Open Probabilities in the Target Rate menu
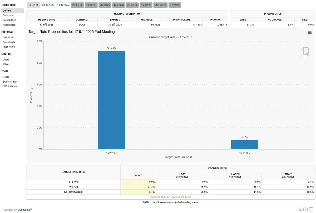The width and height of the screenshot is (316, 213). 9,20
